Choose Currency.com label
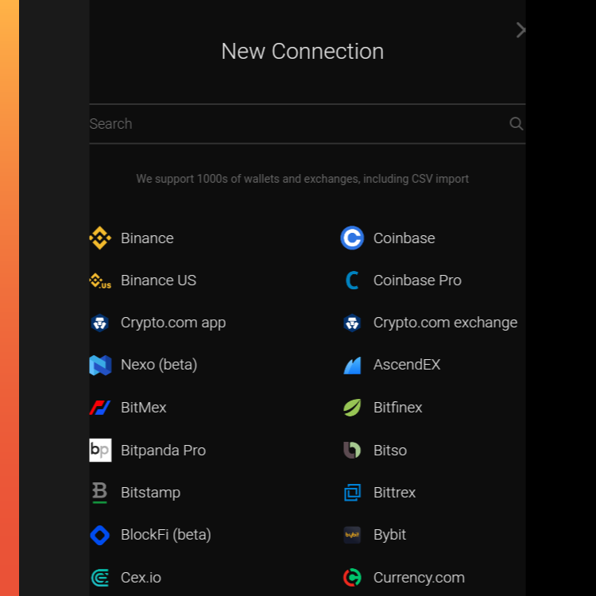Image resolution: width=596 pixels, height=596 pixels. 419,578
